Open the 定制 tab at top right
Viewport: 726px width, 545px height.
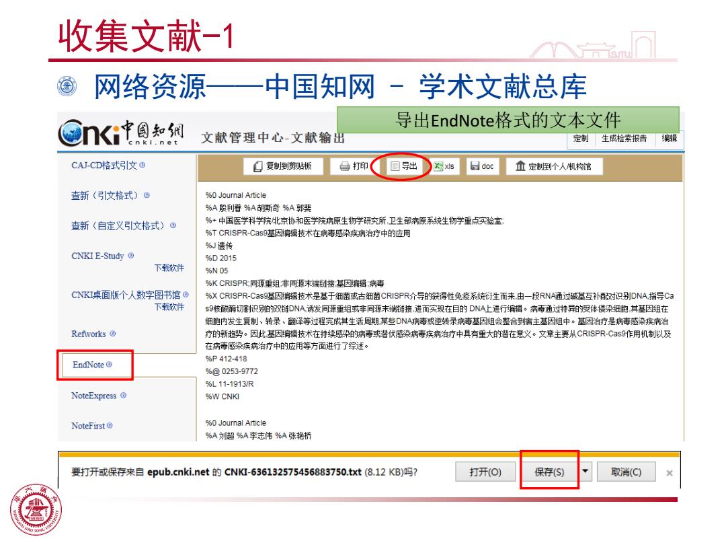click(581, 139)
